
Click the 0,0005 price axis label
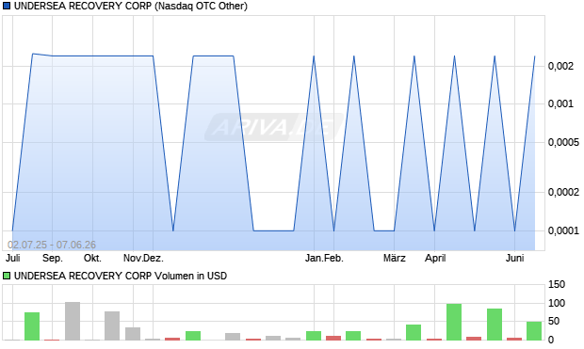pyautogui.click(x=563, y=142)
